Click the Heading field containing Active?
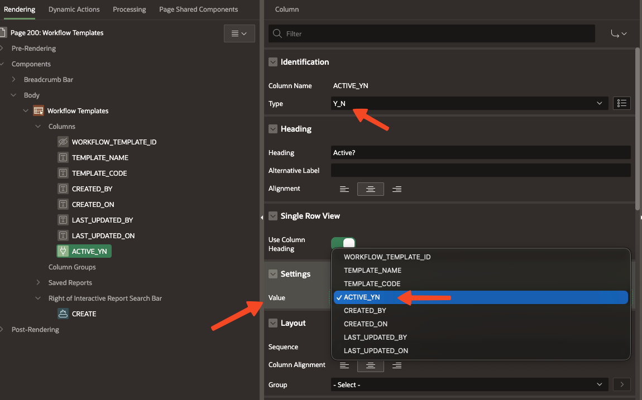The width and height of the screenshot is (642, 400). pyautogui.click(x=481, y=152)
